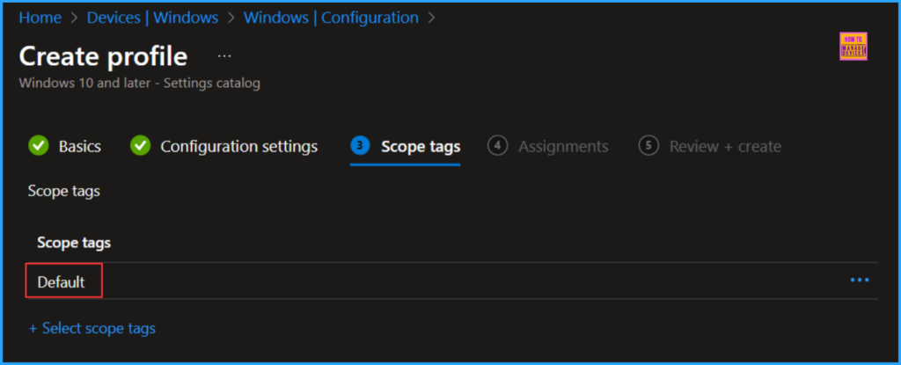Click the chevron after Windows | Configuration breadcrumb
This screenshot has width=901, height=365.
[x=431, y=18]
